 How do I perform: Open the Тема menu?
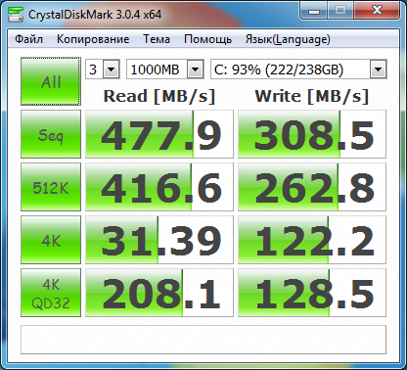pos(157,39)
